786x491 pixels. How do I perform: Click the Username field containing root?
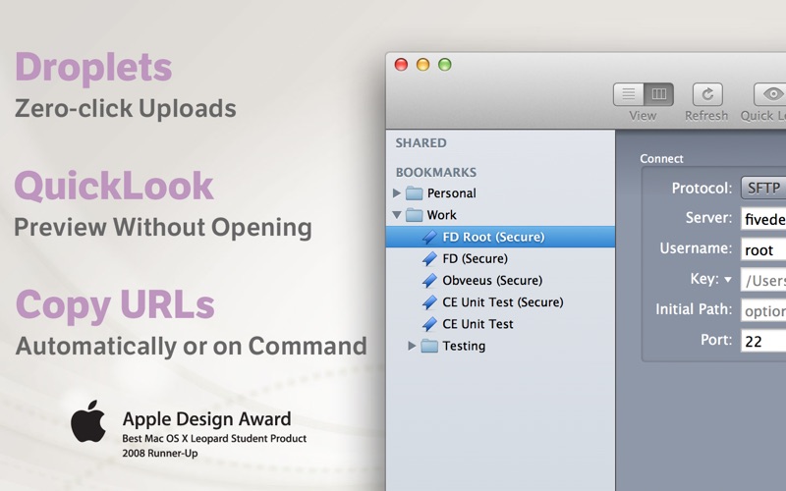[x=763, y=249]
